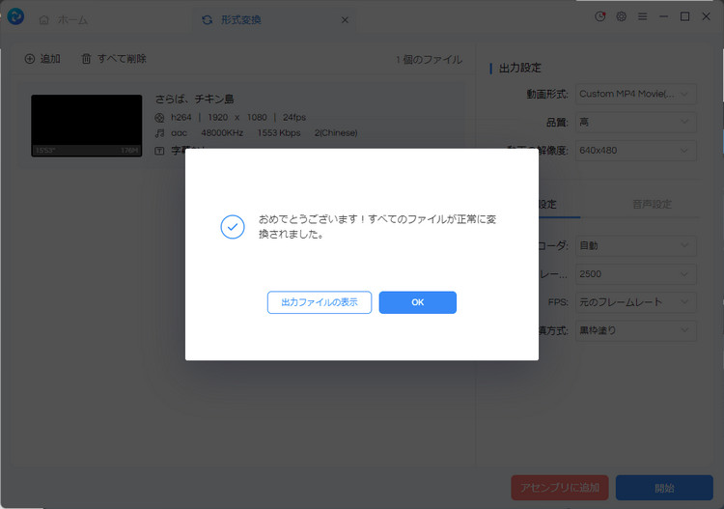
Task: Open the FPS dropdown showing 元のフレームレート
Action: (635, 302)
